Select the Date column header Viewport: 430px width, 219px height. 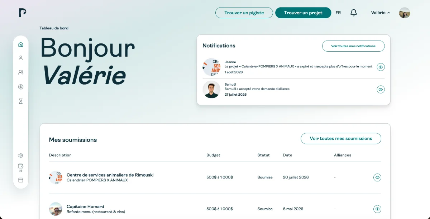coord(287,155)
